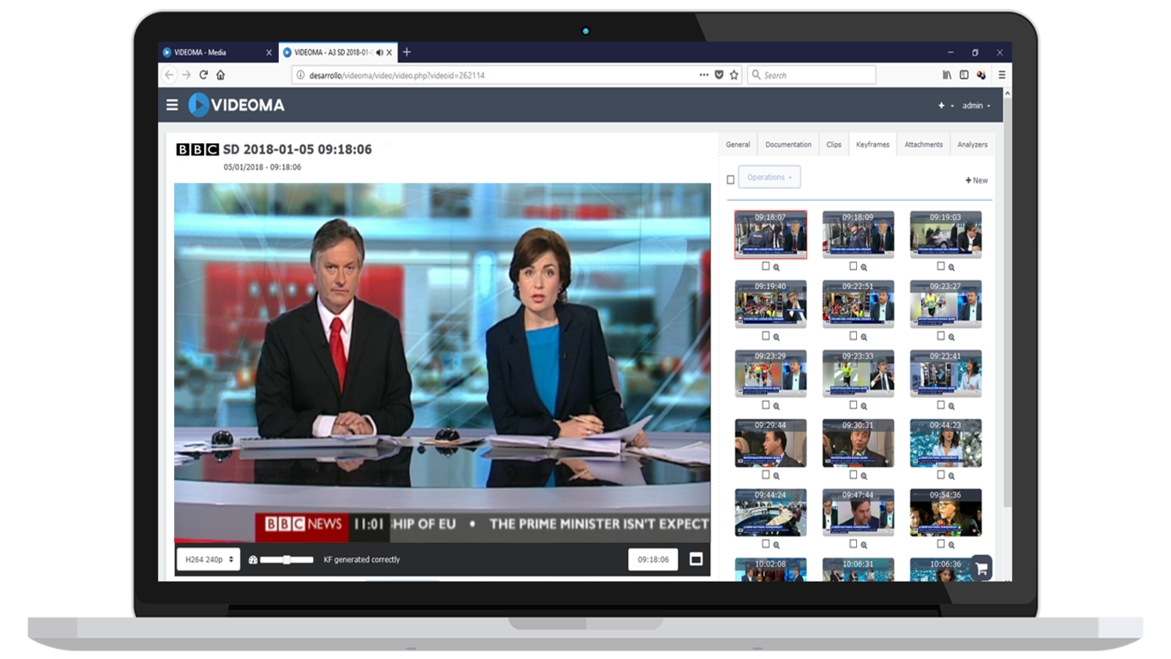Open the admin user menu

click(975, 106)
